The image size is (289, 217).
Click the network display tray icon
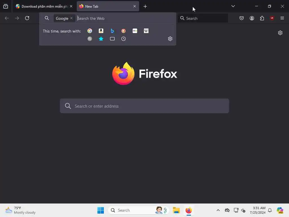(x=236, y=210)
